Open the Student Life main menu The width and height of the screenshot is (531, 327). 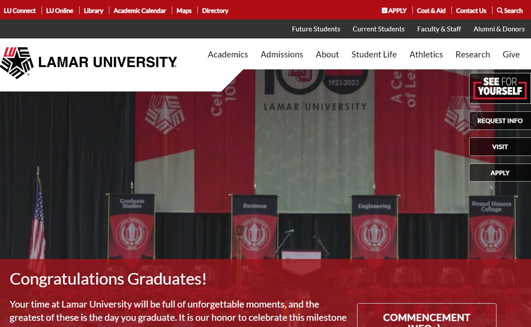pos(374,54)
